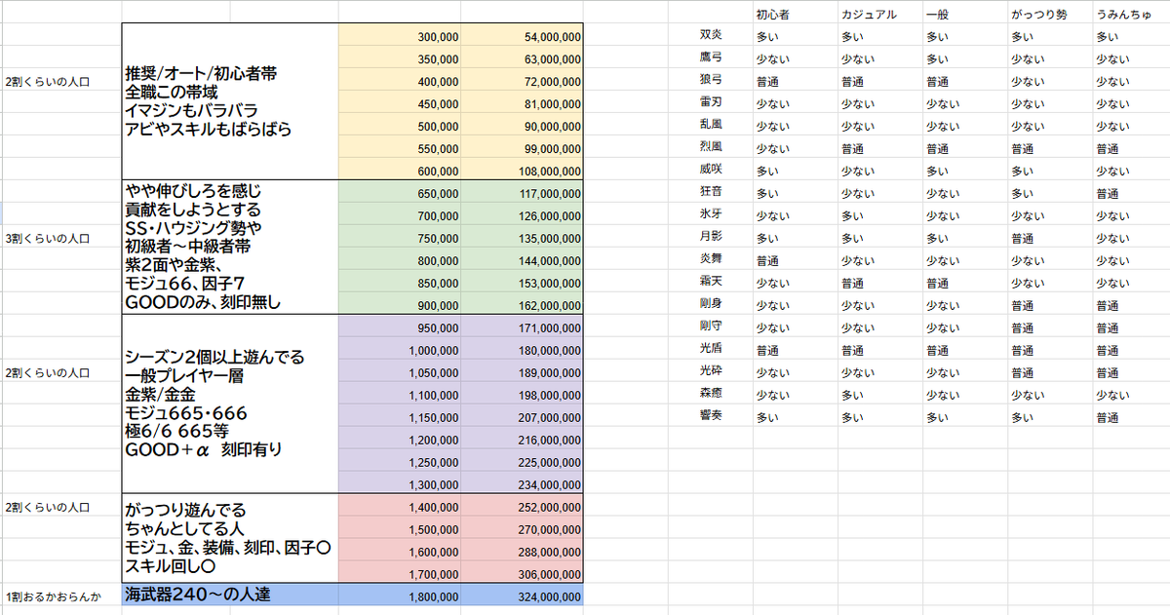The height and width of the screenshot is (615, 1170).
Task: Select the 1,700,000 cell
Action: [x=400, y=575]
